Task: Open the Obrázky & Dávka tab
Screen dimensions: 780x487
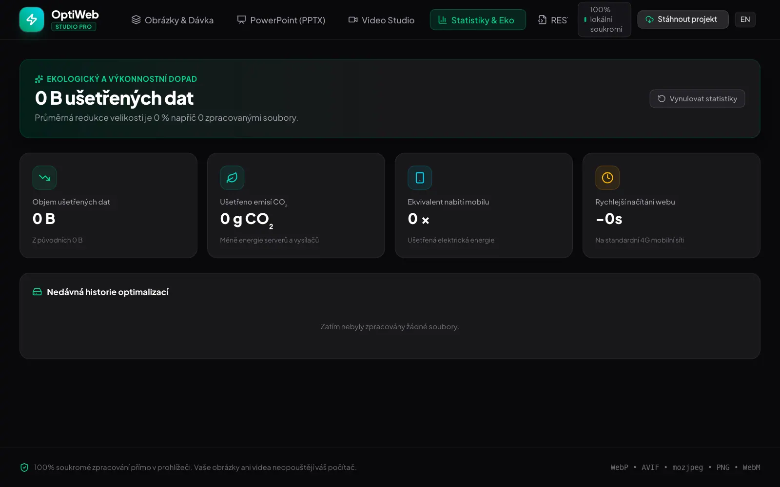Action: pos(173,20)
